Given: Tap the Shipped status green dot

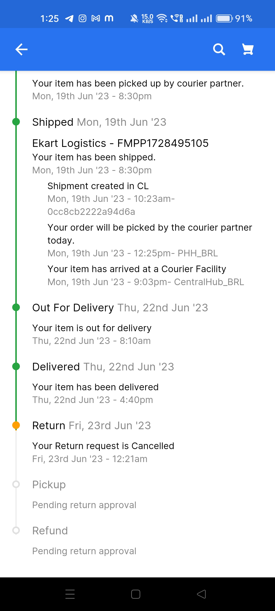Looking at the screenshot, I should (16, 122).
